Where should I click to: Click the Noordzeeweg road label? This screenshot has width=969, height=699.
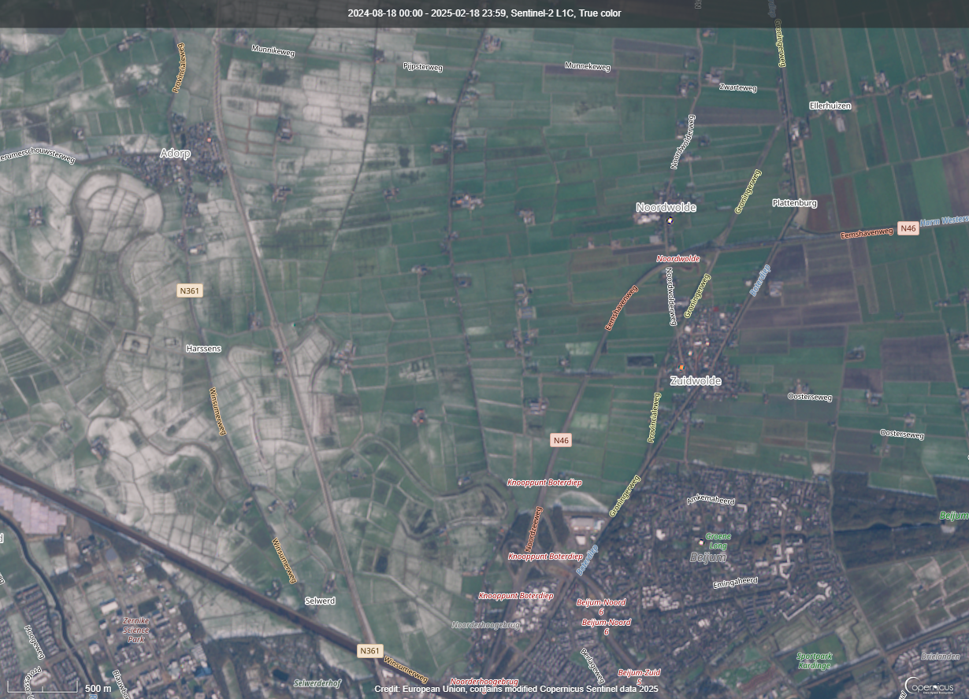coord(535,529)
